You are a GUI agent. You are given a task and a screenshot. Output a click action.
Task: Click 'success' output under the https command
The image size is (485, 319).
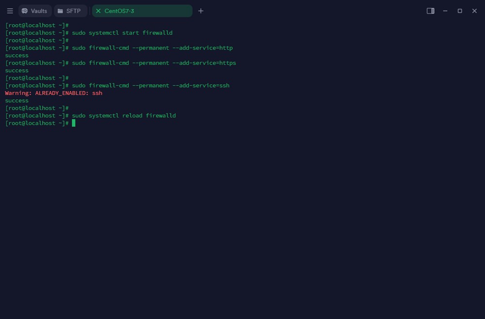16,70
